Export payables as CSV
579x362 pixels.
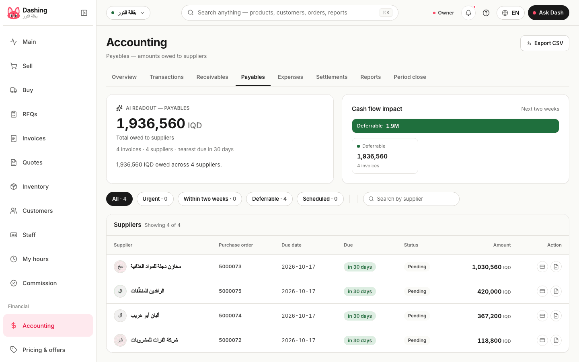(x=545, y=43)
